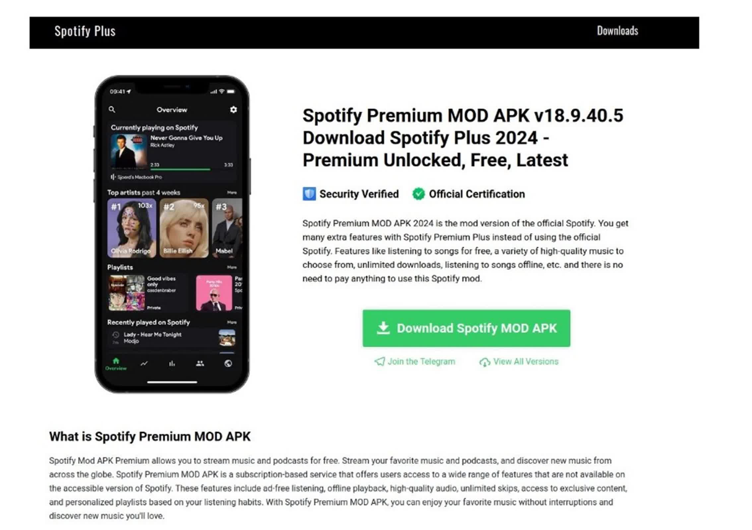This screenshot has height=530, width=752.
Task: Tap the friends people icon in phone bottom bar
Action: click(x=200, y=363)
